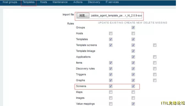The width and height of the screenshot is (185, 106).
Task: Click the "UPDATE EXISTING" column header
Action: coord(111,23)
